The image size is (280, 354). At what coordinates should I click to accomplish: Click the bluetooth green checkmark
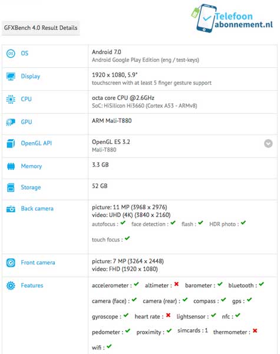pyautogui.click(x=262, y=284)
